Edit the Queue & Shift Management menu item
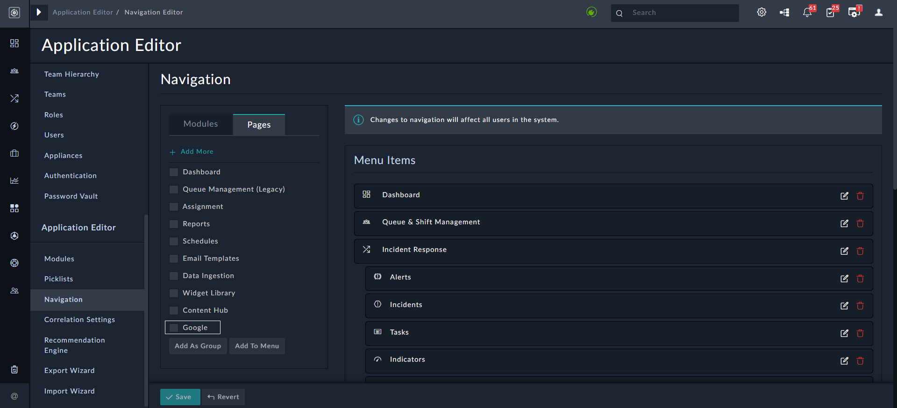897x408 pixels. (844, 223)
